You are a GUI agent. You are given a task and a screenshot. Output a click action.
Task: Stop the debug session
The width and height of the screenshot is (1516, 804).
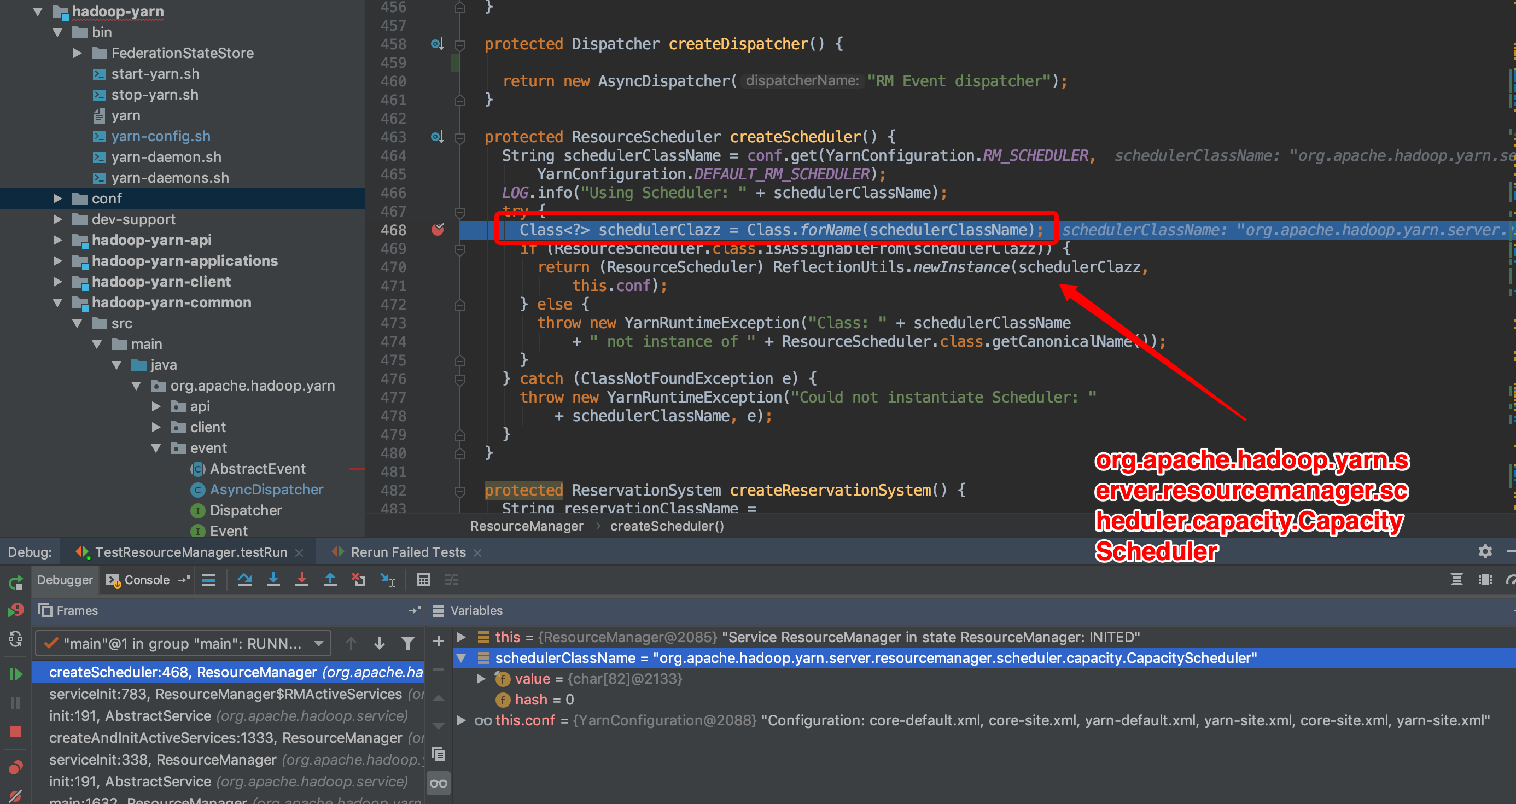pyautogui.click(x=16, y=732)
